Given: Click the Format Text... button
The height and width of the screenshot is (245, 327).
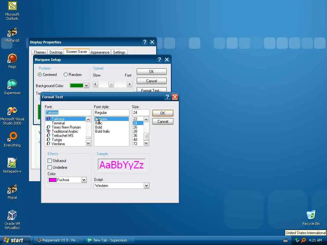Looking at the screenshot, I should (151, 90).
